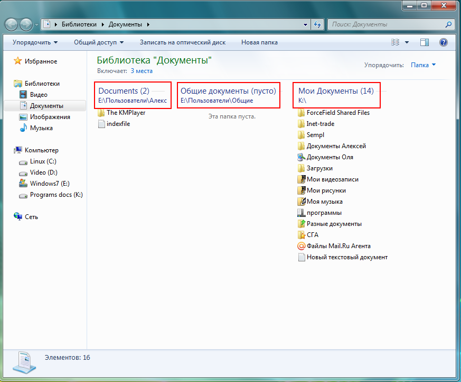Open the 3 места link
461x382 pixels.
point(142,71)
